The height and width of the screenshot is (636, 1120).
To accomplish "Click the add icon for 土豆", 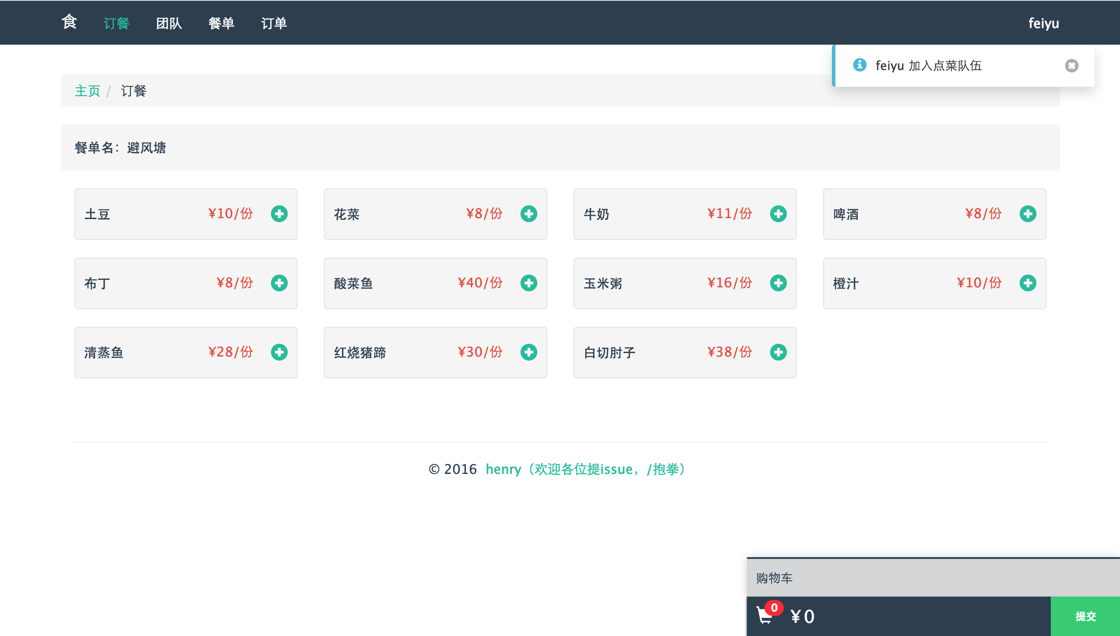I will (x=279, y=214).
